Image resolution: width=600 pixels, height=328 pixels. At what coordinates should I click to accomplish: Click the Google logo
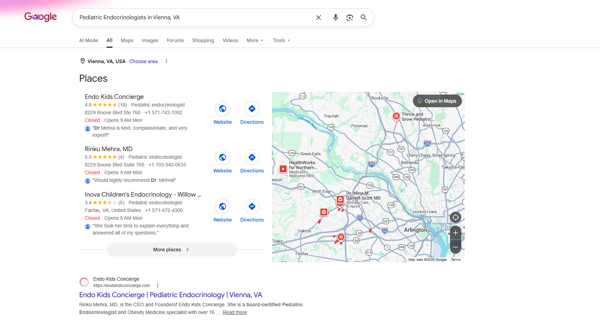(41, 17)
